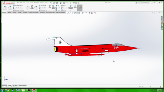Click the Apply Scene icon
Screen dimensions: 164x92
tap(92, 13)
